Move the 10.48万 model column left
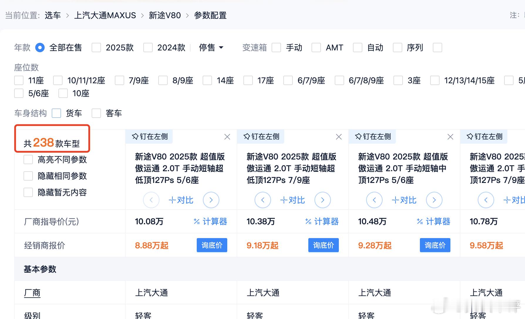 [x=374, y=200]
